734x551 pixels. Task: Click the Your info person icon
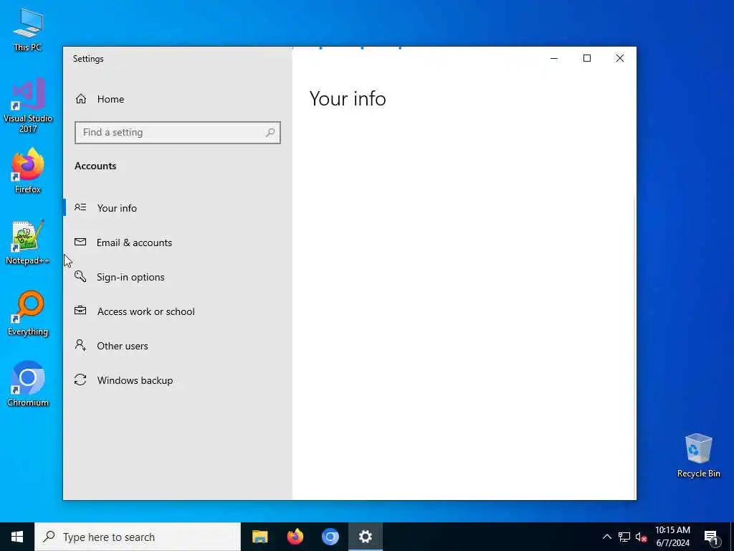pyautogui.click(x=80, y=207)
